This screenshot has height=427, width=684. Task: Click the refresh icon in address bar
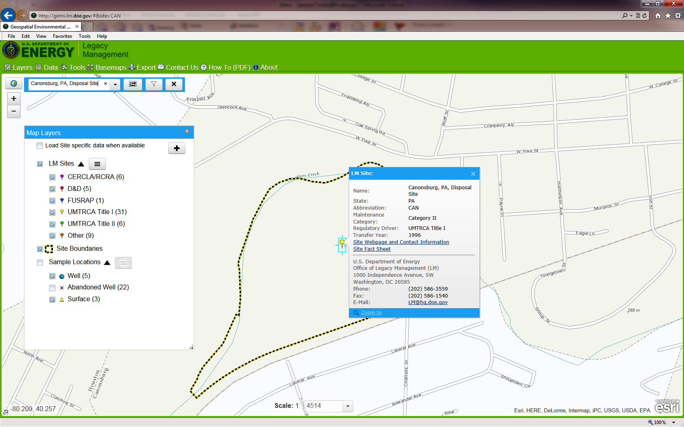644,15
